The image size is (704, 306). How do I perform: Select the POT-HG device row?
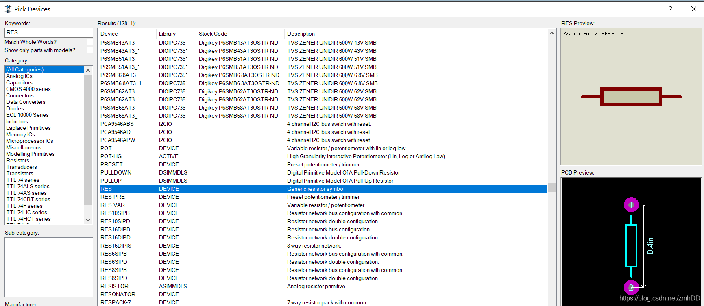click(323, 156)
